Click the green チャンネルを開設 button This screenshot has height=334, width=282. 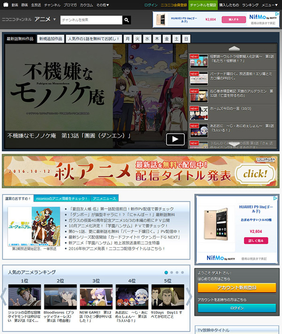(x=203, y=5)
